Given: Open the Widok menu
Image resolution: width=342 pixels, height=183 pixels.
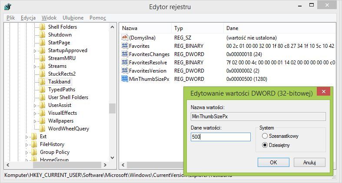Looking at the screenshot, I should coord(49,18).
